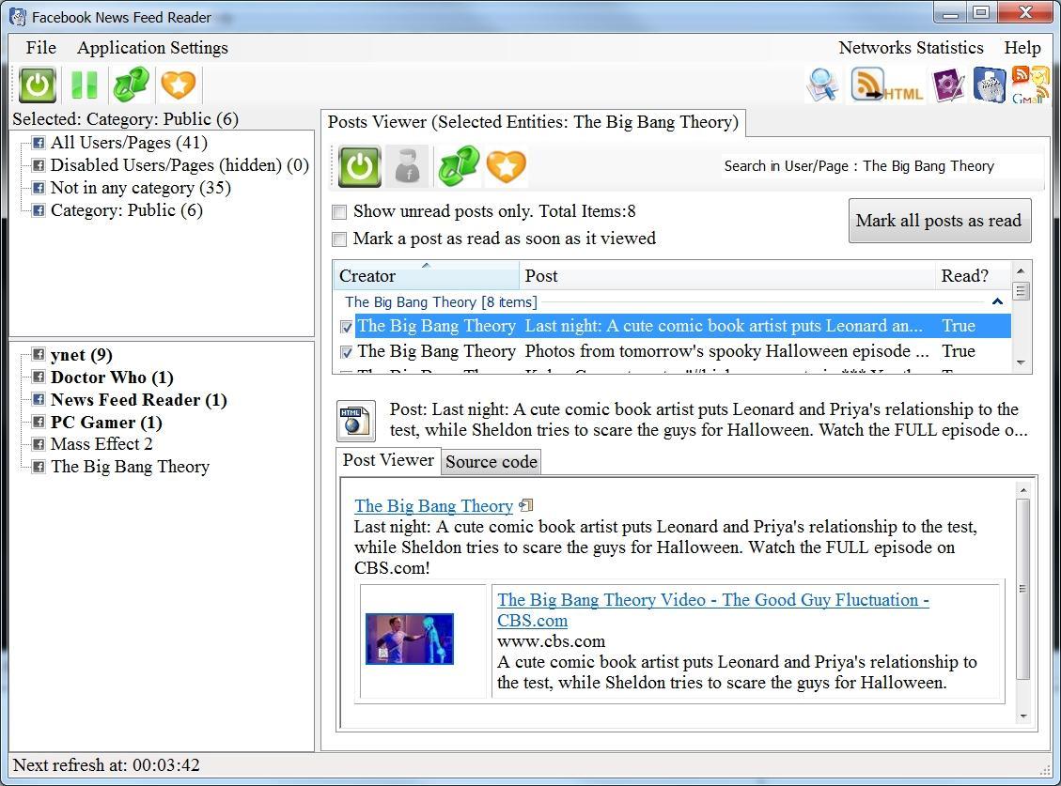The width and height of the screenshot is (1061, 786).
Task: Click small icon next to The Big Bang Theory link
Action: click(525, 505)
